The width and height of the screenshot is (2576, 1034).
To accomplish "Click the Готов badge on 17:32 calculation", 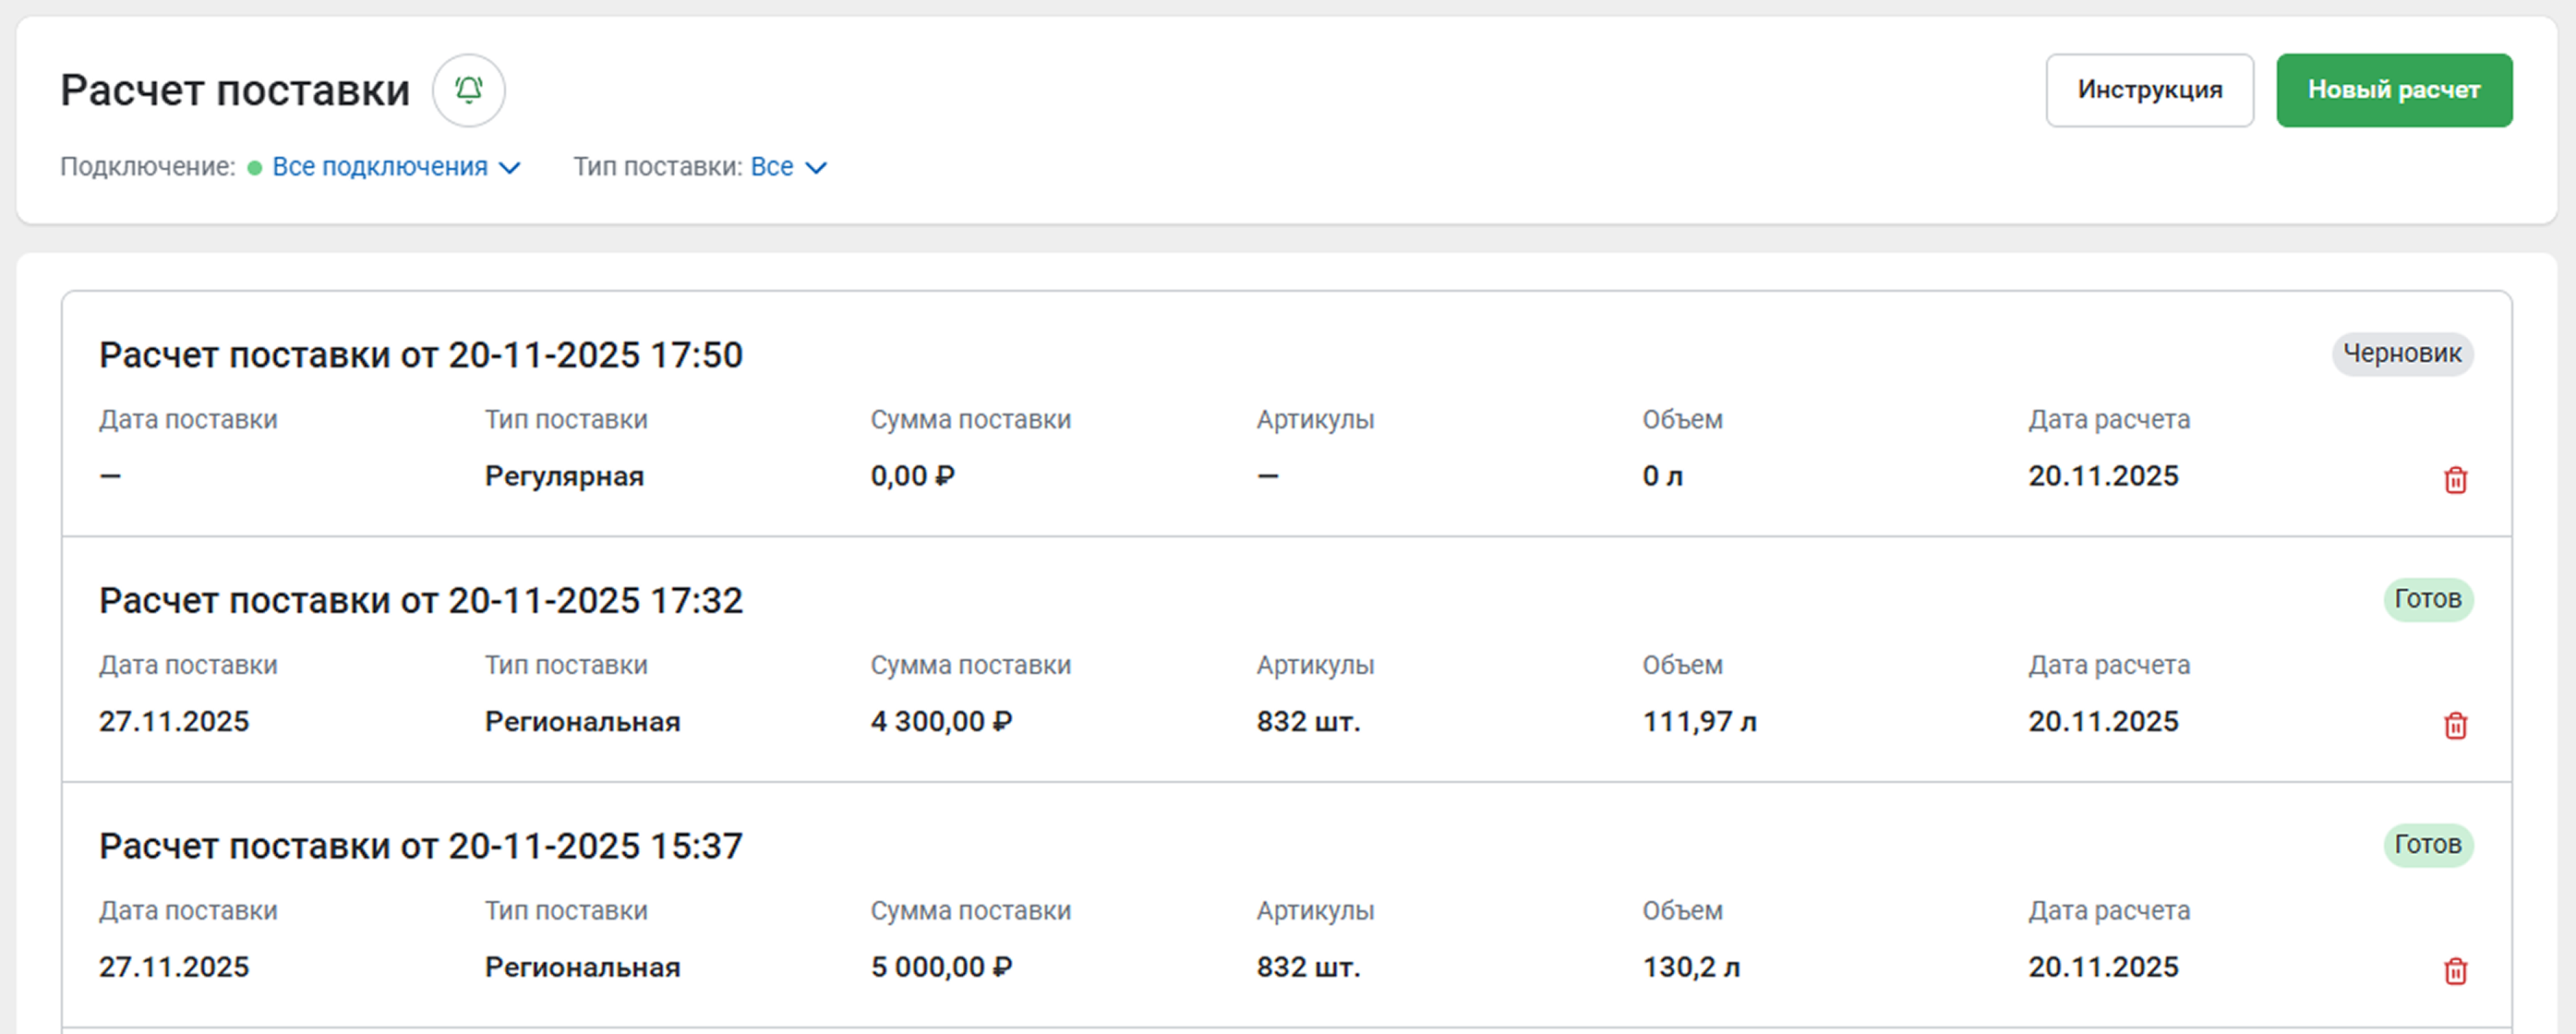I will (2427, 599).
